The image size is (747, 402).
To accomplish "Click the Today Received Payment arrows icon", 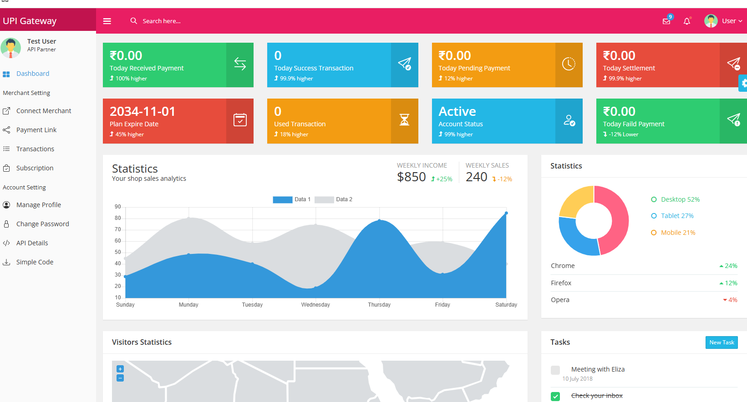I will (240, 65).
